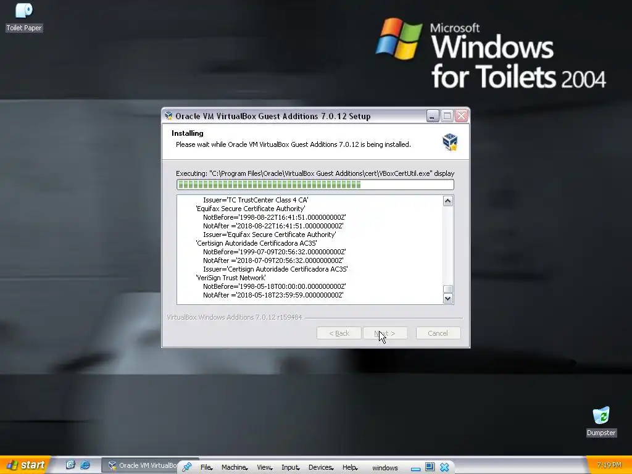The height and width of the screenshot is (474, 632).
Task: Click the log scrollbar thumb
Action: tap(448, 289)
